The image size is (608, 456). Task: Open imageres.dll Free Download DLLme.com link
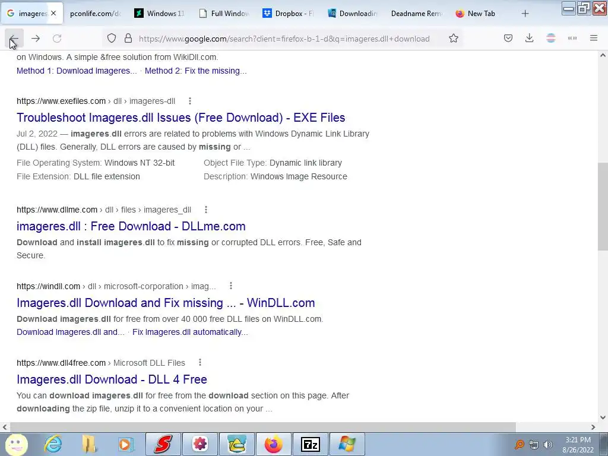click(131, 226)
